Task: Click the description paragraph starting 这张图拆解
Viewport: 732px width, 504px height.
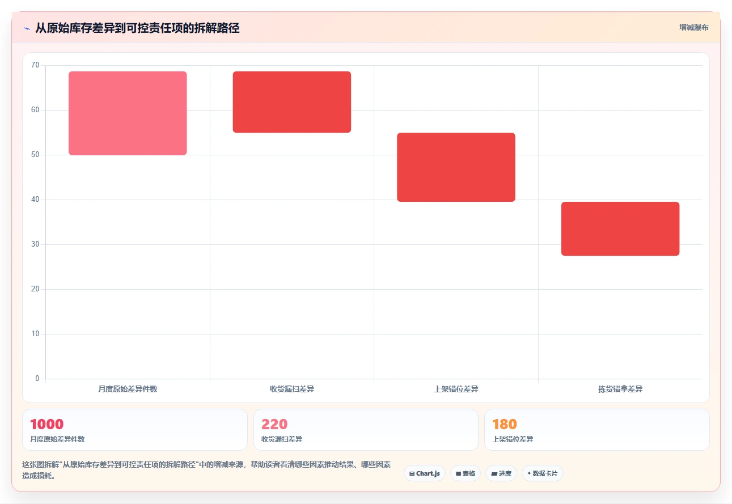Action: click(206, 470)
